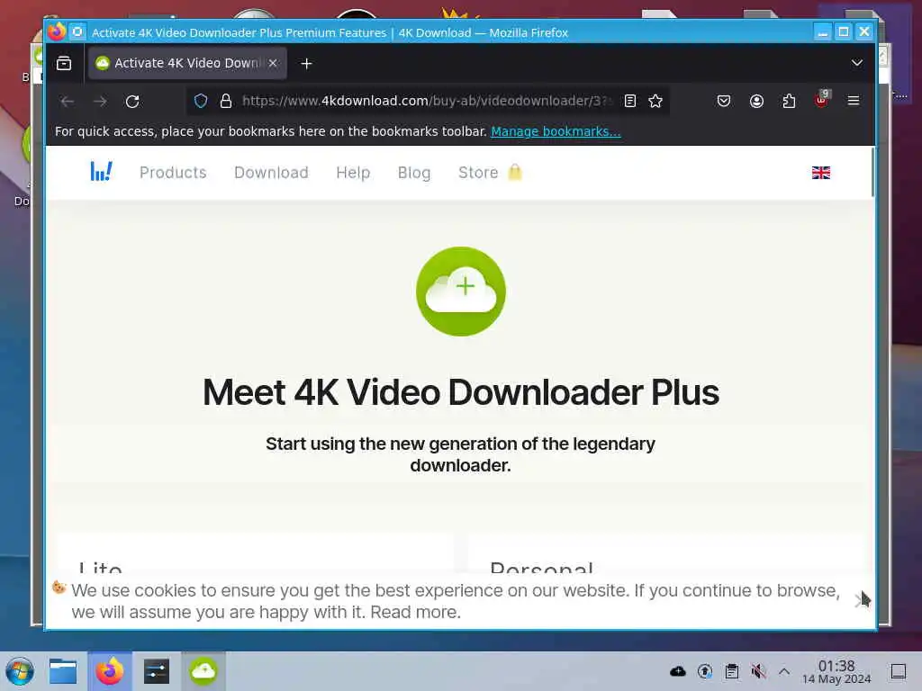Open the start menu button on taskbar
922x691 pixels.
[20, 671]
